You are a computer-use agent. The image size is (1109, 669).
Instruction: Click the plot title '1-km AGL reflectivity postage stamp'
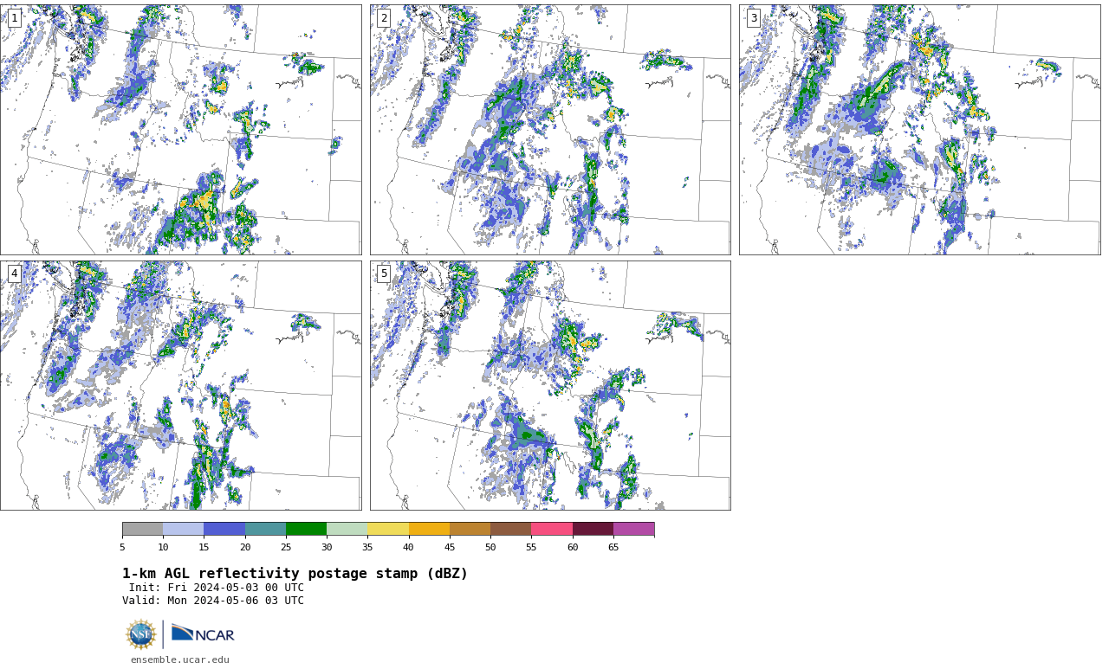pyautogui.click(x=295, y=574)
